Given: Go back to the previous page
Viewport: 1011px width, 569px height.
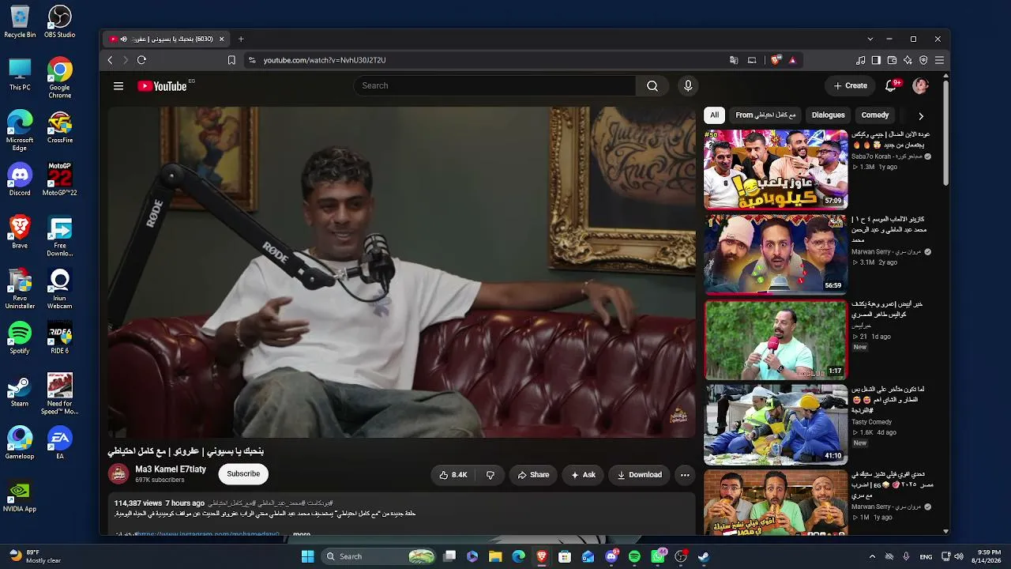Looking at the screenshot, I should click(110, 60).
